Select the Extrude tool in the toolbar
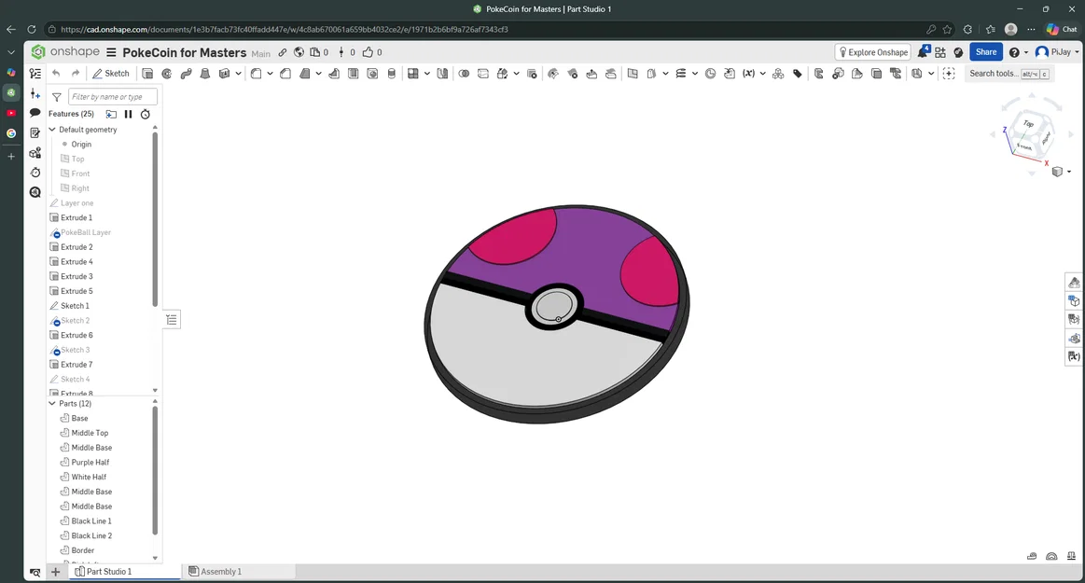The height and width of the screenshot is (583, 1085). (147, 74)
